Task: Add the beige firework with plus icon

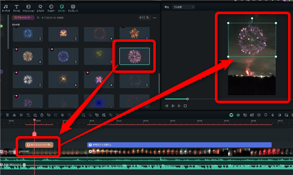Action: [40, 62]
